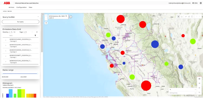Screen dimensions: 203x99
Task: Click the dark blue histogram bar
Action: [8, 96]
